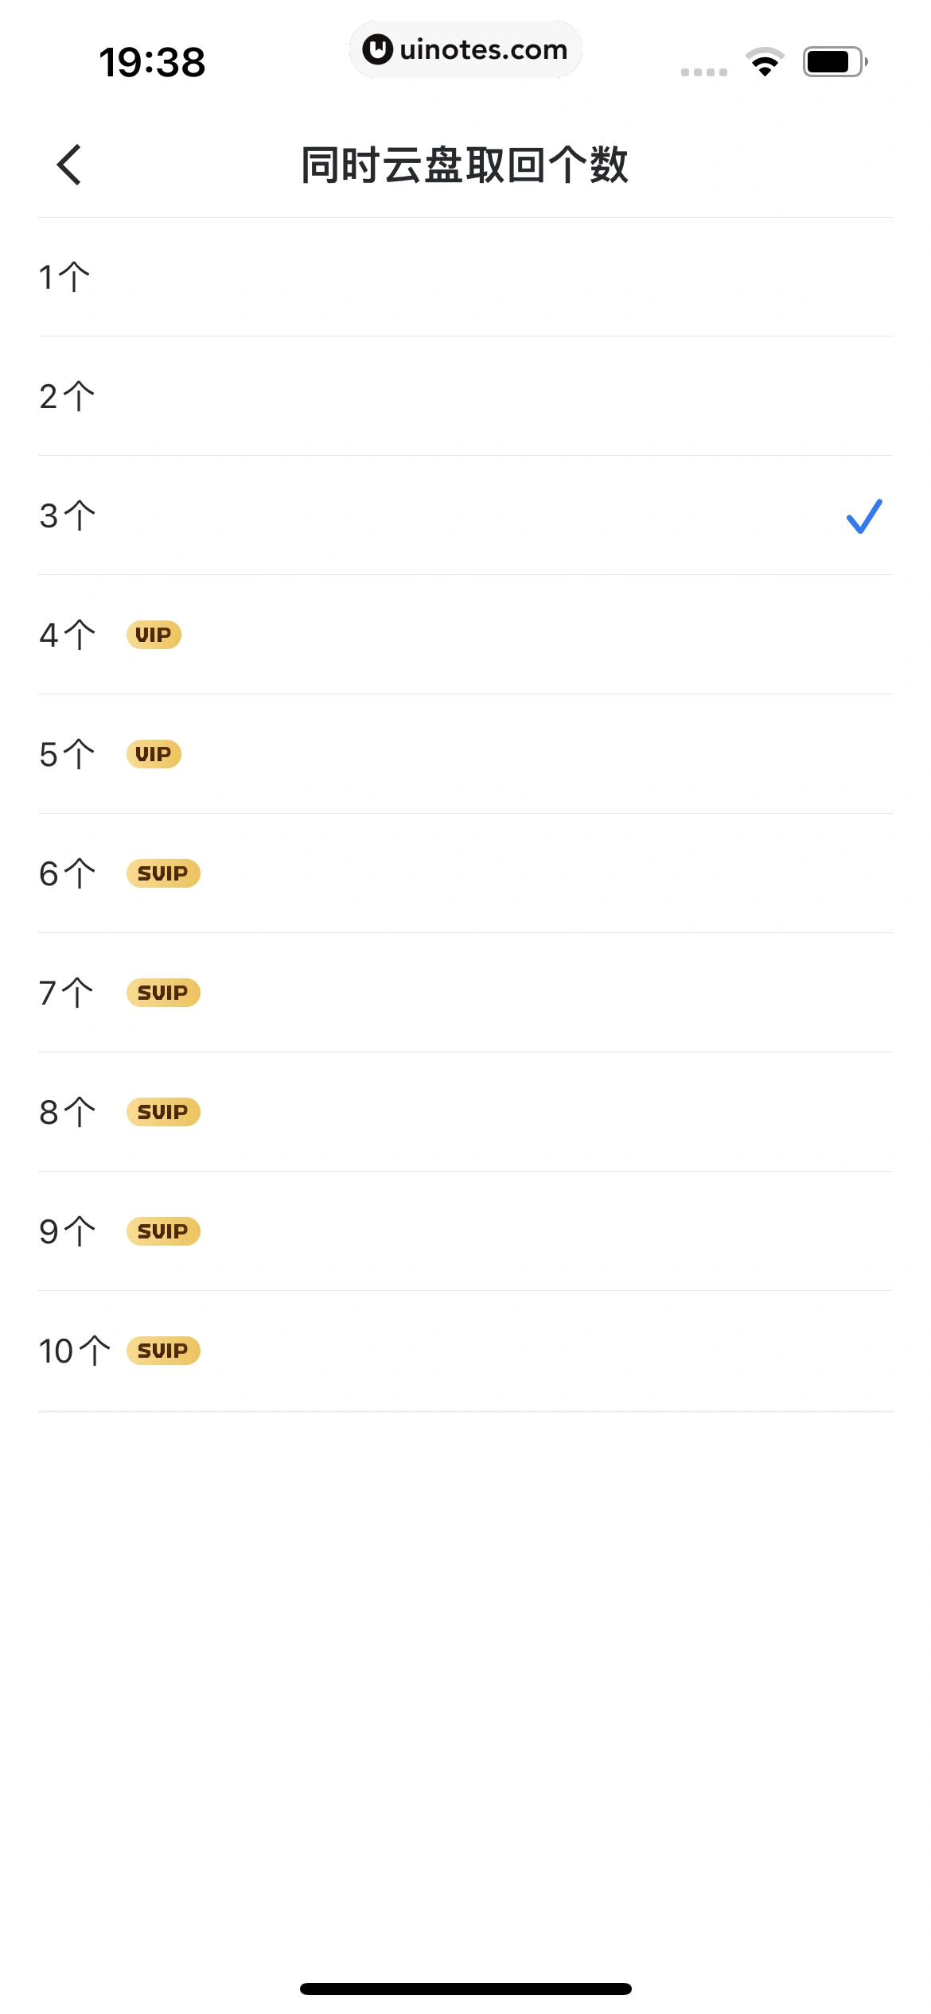
Task: Tap the SVIP badge beside 9个
Action: [x=163, y=1231]
